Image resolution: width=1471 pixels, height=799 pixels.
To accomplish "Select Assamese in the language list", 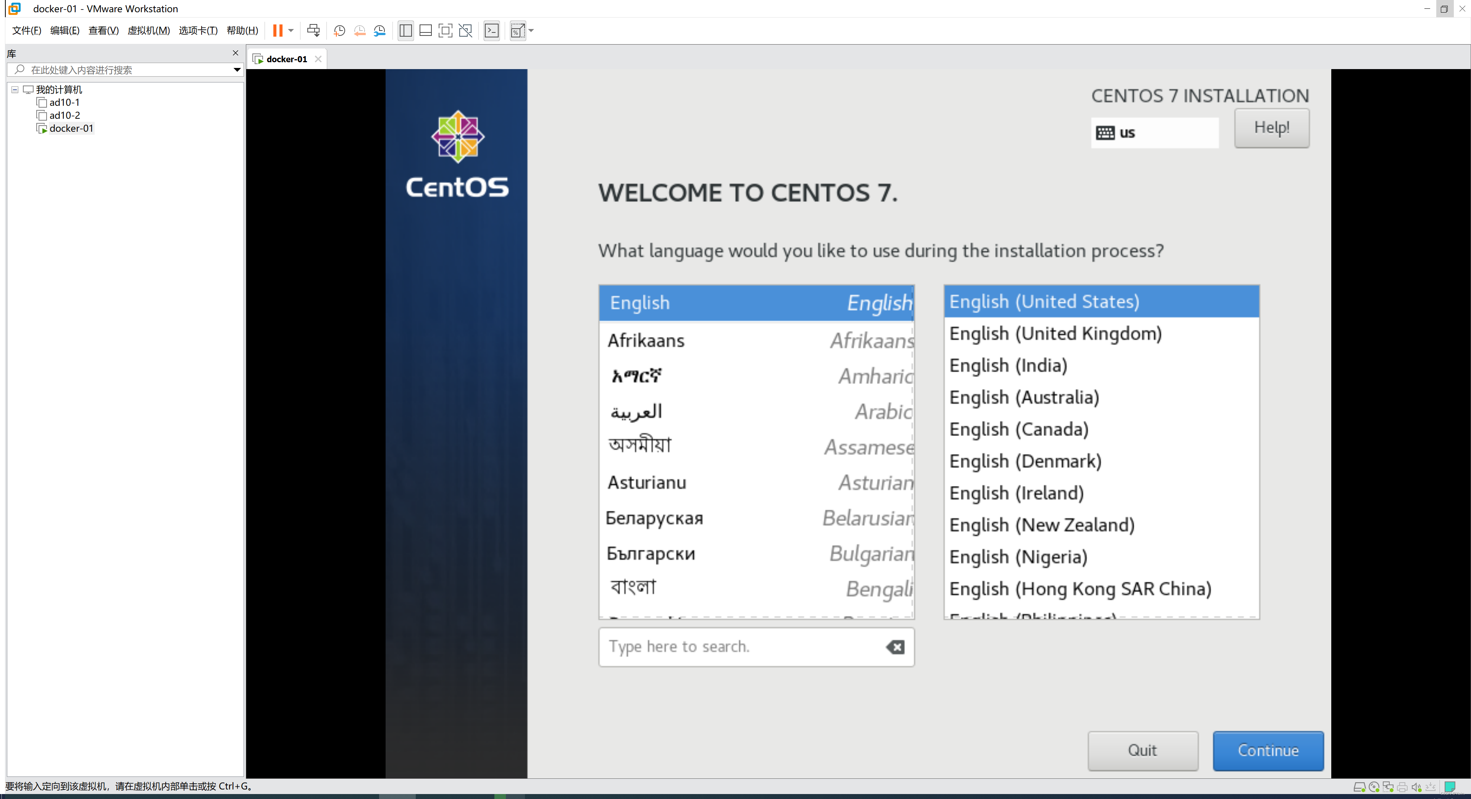I will coord(756,447).
